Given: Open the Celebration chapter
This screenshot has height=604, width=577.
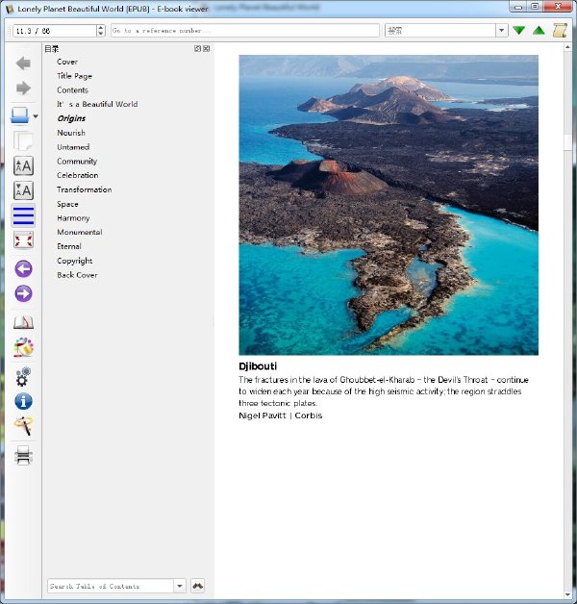Looking at the screenshot, I should coord(78,175).
